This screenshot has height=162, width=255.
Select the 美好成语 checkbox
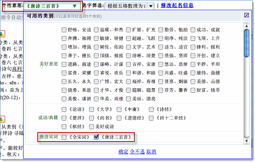[92, 126]
